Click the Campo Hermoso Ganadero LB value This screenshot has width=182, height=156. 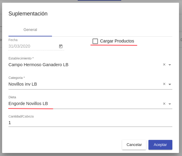click(x=38, y=65)
